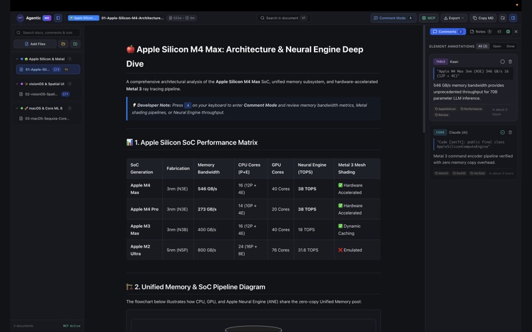Screen dimensions: 532x332
Task: Click the 76 Cores table cell
Action: tap(281, 250)
